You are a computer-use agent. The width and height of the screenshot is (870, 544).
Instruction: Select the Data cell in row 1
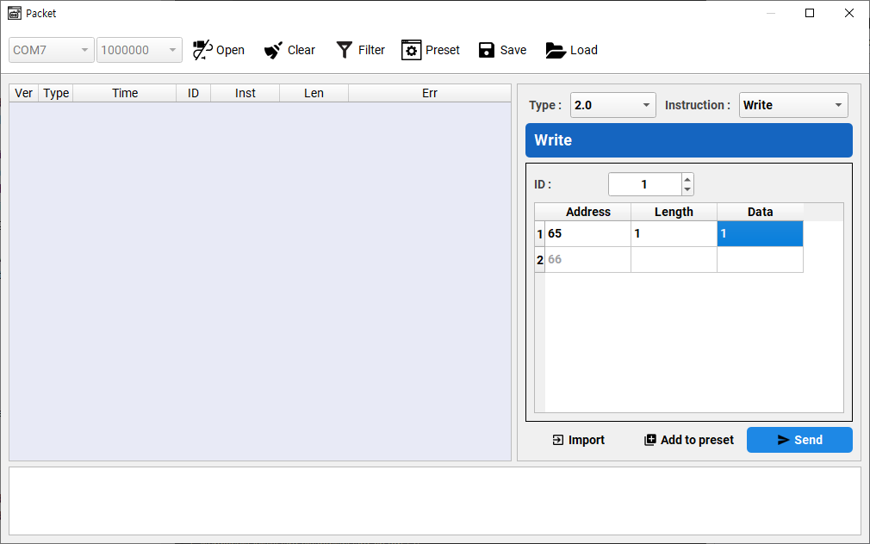coord(760,234)
